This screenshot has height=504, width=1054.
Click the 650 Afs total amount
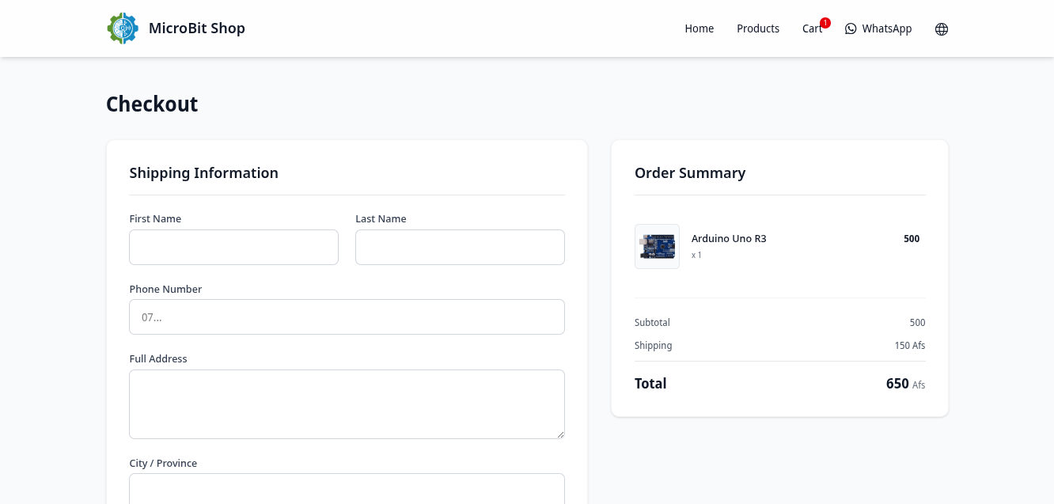click(x=905, y=384)
